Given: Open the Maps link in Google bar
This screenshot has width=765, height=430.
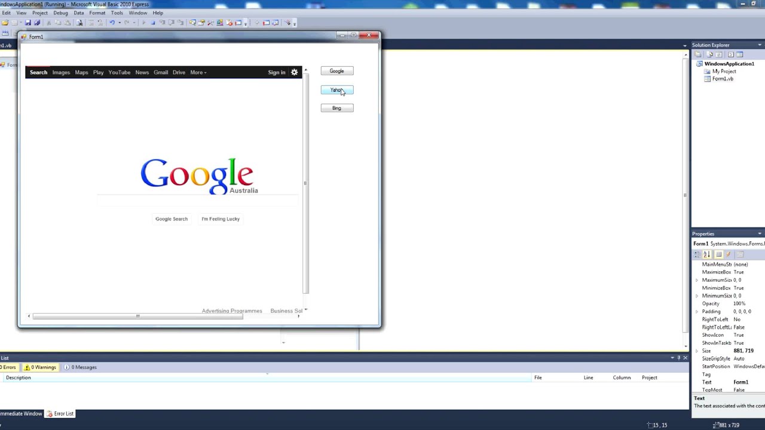Looking at the screenshot, I should pos(81,72).
